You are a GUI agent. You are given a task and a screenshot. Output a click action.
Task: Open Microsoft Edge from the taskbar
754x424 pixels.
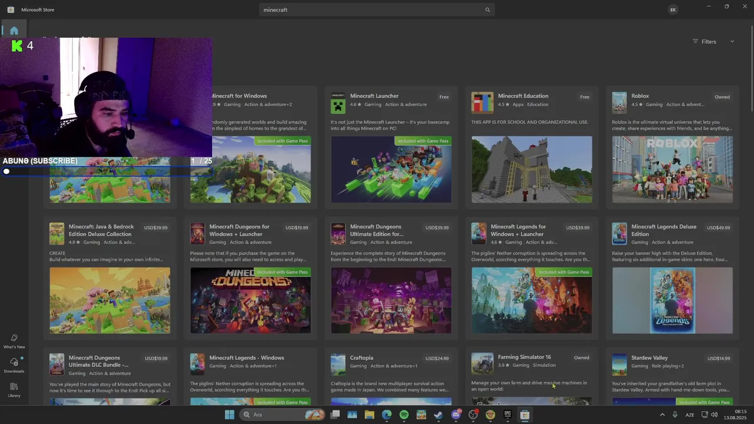[386, 415]
